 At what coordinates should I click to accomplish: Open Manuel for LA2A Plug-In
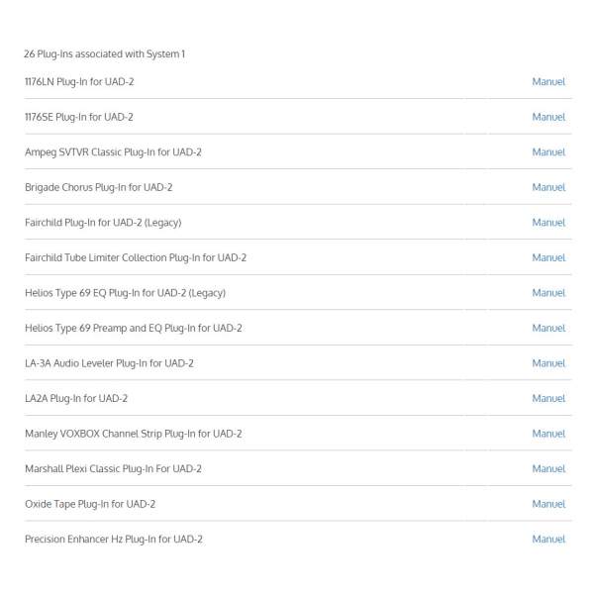pos(548,399)
